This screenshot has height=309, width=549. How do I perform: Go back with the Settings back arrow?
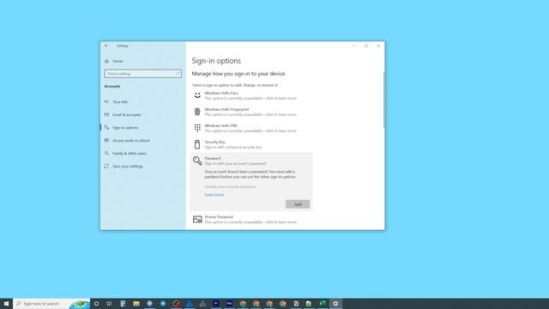[x=106, y=45]
